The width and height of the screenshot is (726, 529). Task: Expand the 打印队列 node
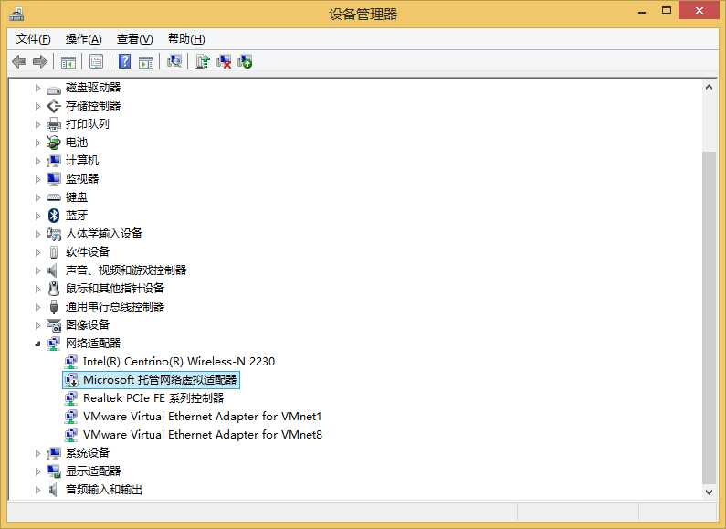click(x=37, y=124)
